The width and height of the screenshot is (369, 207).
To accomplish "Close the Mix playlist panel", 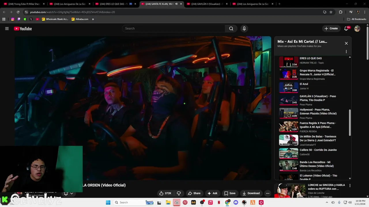I will (346, 43).
